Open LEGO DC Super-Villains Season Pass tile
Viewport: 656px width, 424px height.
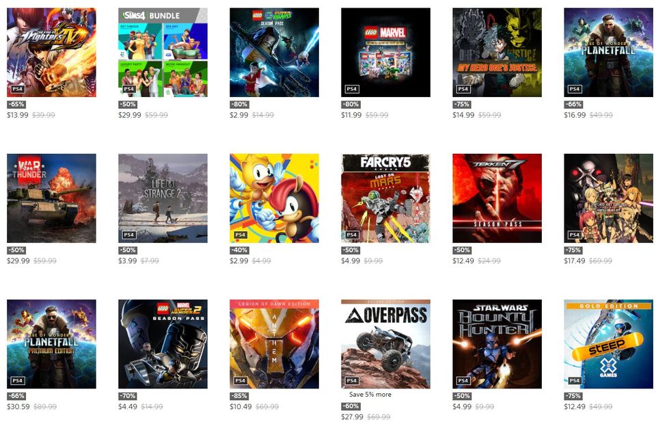click(x=274, y=53)
